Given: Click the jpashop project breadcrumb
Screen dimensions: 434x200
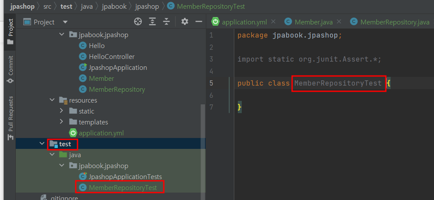Looking at the screenshot, I should [22, 7].
